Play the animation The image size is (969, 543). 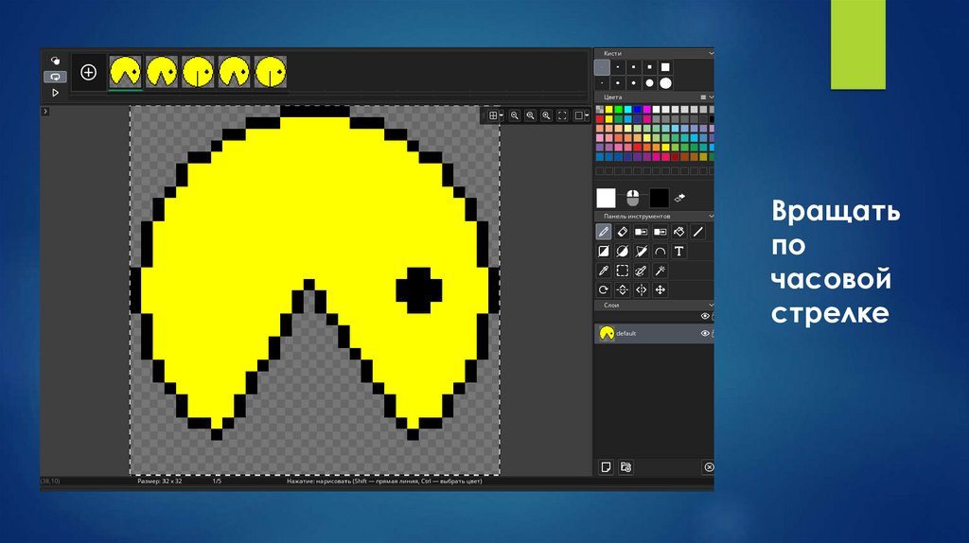coord(55,93)
